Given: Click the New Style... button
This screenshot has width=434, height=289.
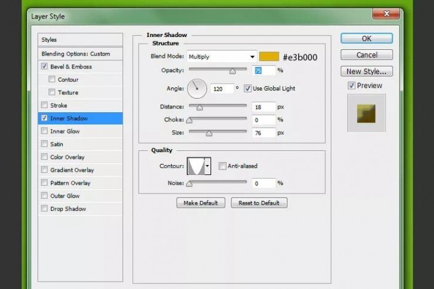Looking at the screenshot, I should pyautogui.click(x=366, y=71).
